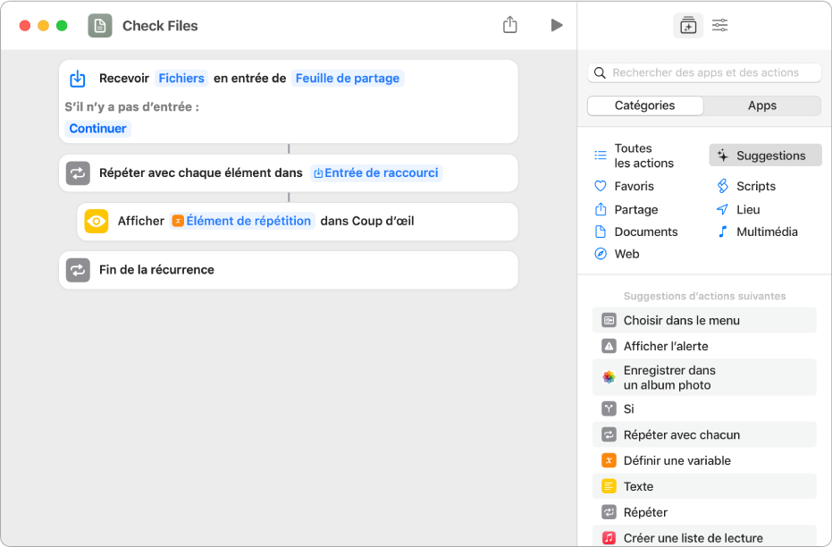Switch to the Catégories tab
Image resolution: width=832 pixels, height=547 pixels.
tap(644, 105)
